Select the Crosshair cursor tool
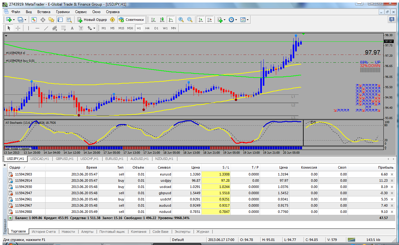This screenshot has width=399, height=245. [x=18, y=28]
